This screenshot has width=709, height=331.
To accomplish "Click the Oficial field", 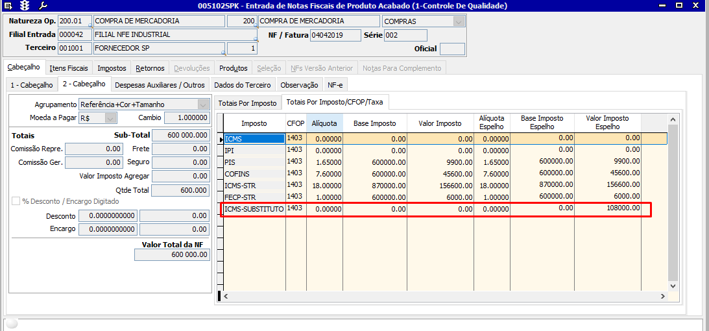I will coord(452,49).
